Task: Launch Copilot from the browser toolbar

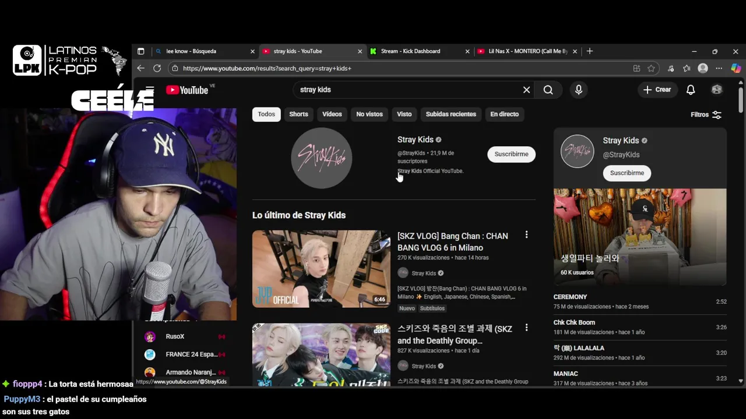Action: (736, 68)
